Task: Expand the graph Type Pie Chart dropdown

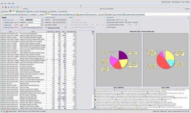Action: coord(123,20)
